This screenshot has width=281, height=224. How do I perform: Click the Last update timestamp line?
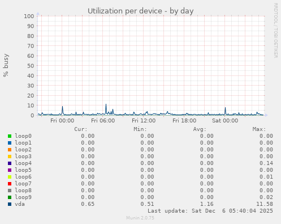point(210,211)
